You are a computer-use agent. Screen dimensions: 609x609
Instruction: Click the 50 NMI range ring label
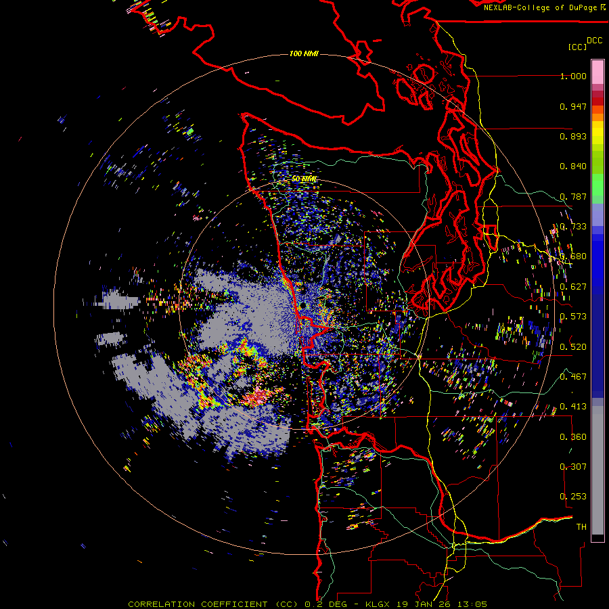(304, 179)
